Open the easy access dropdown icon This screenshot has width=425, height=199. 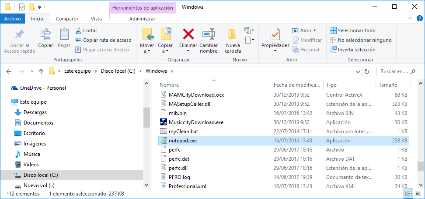pyautogui.click(x=249, y=40)
